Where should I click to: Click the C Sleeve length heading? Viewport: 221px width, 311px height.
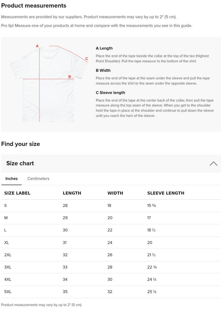110,93
